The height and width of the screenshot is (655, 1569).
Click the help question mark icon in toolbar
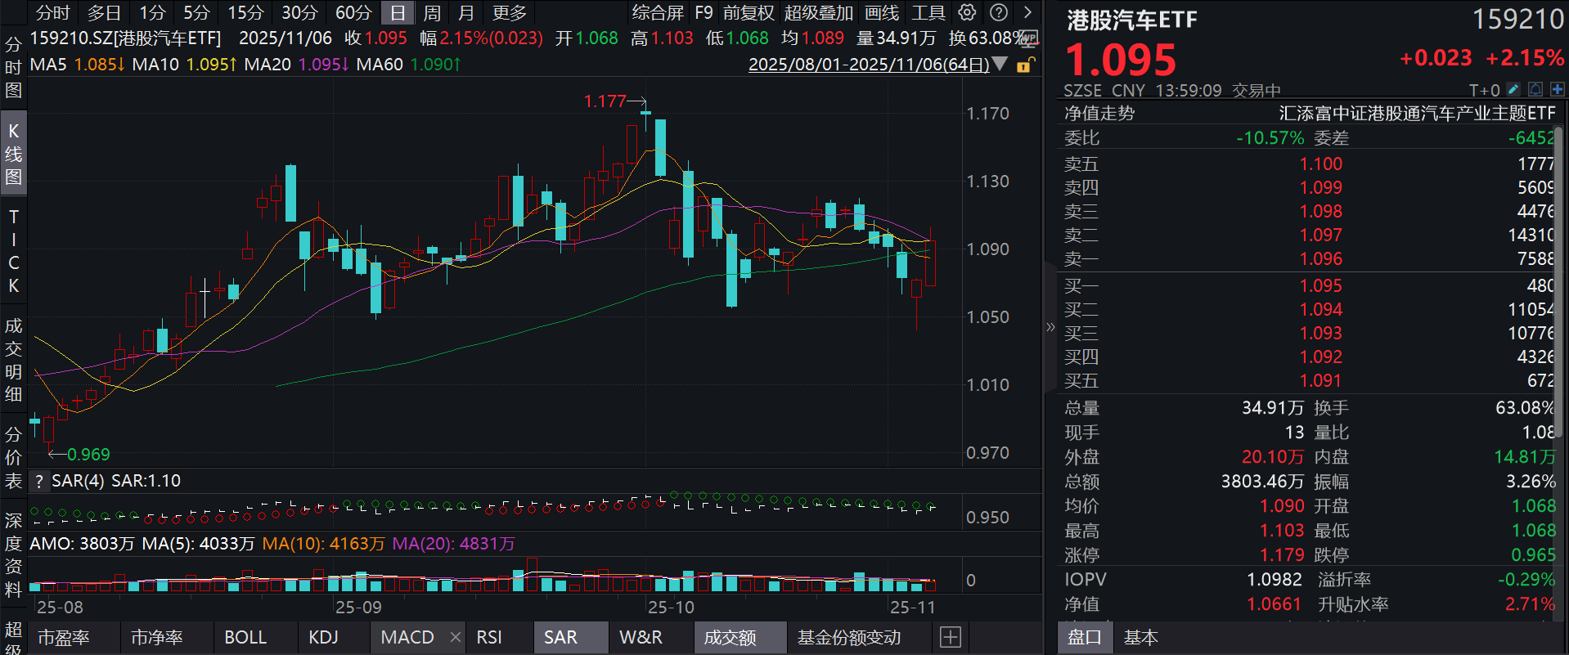(998, 12)
